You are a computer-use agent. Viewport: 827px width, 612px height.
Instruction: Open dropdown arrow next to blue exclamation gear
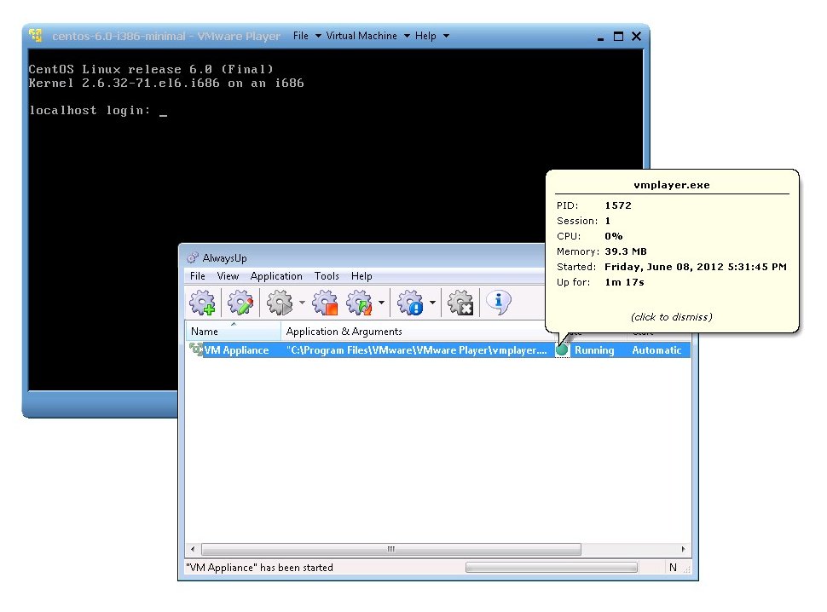coord(432,303)
